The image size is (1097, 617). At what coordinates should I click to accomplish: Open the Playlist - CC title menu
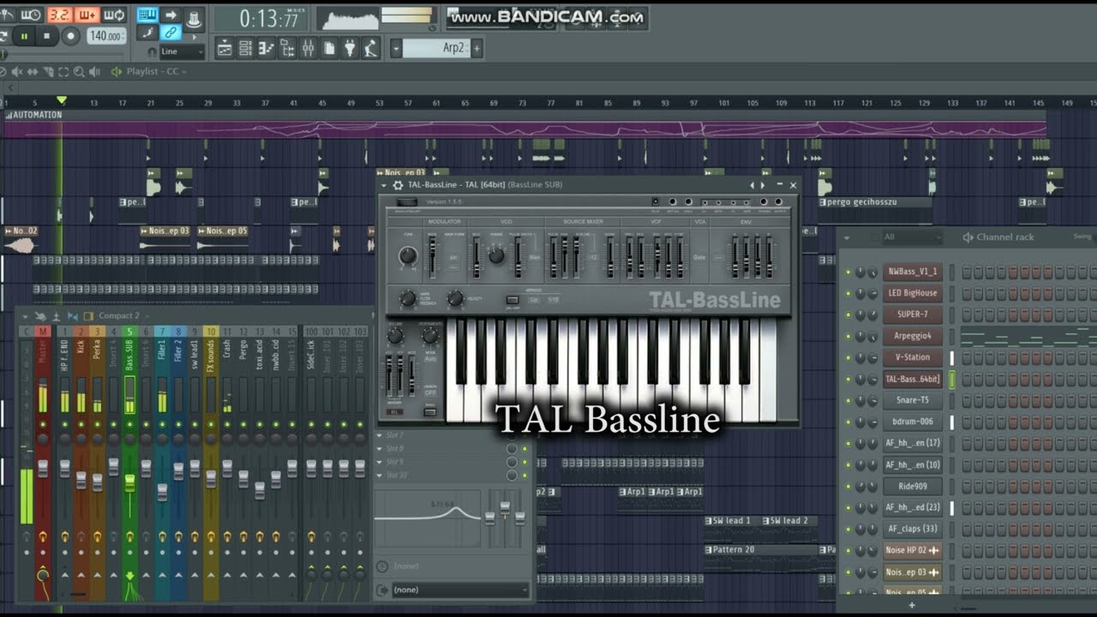pyautogui.click(x=155, y=71)
